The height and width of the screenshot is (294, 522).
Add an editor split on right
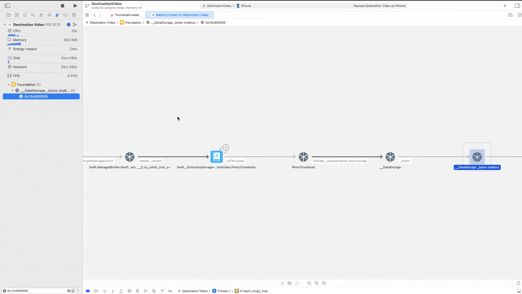[x=520, y=15]
